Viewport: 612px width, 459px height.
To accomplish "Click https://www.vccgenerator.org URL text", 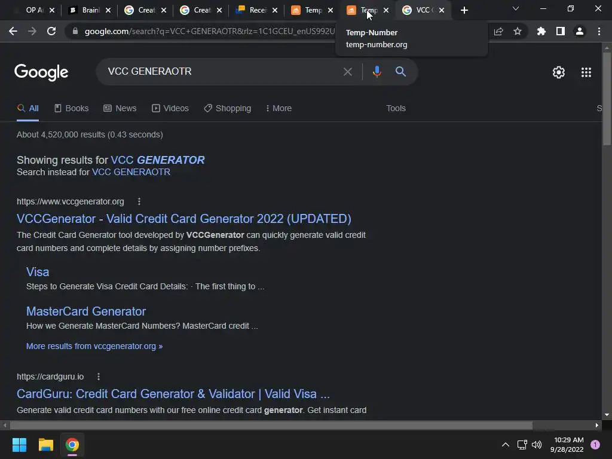I will pyautogui.click(x=71, y=201).
